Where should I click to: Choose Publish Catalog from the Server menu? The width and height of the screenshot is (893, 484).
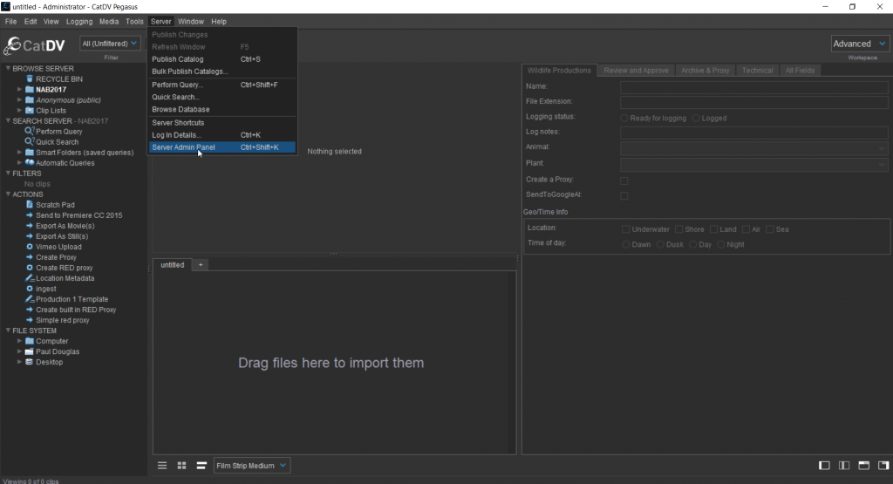(222, 59)
